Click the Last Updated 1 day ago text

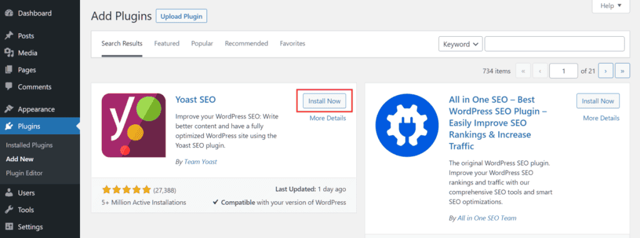pos(311,189)
